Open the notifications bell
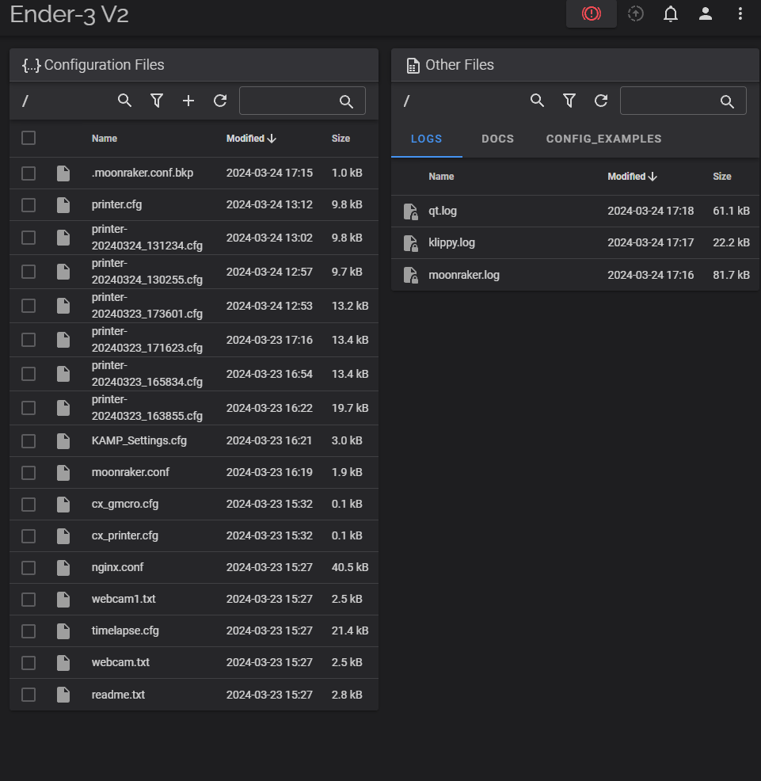The image size is (761, 781). (x=671, y=13)
